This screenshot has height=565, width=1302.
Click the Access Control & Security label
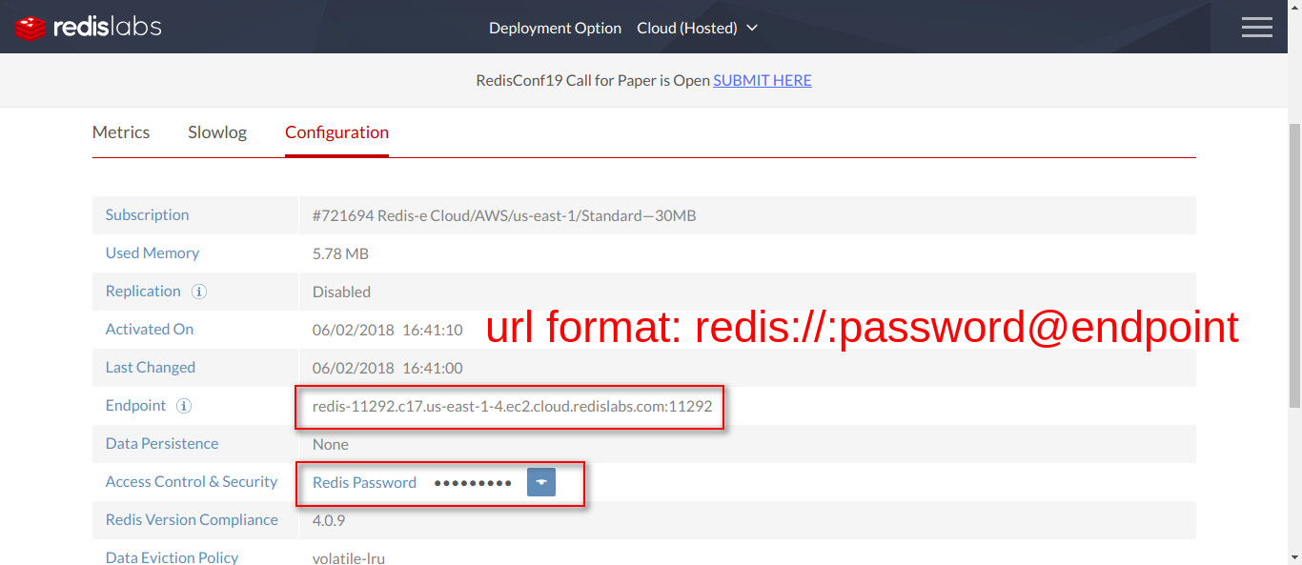click(192, 482)
